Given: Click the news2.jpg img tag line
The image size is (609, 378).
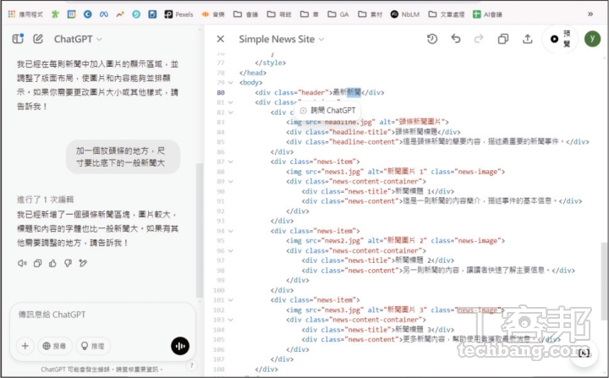Looking at the screenshot, I should pos(395,241).
